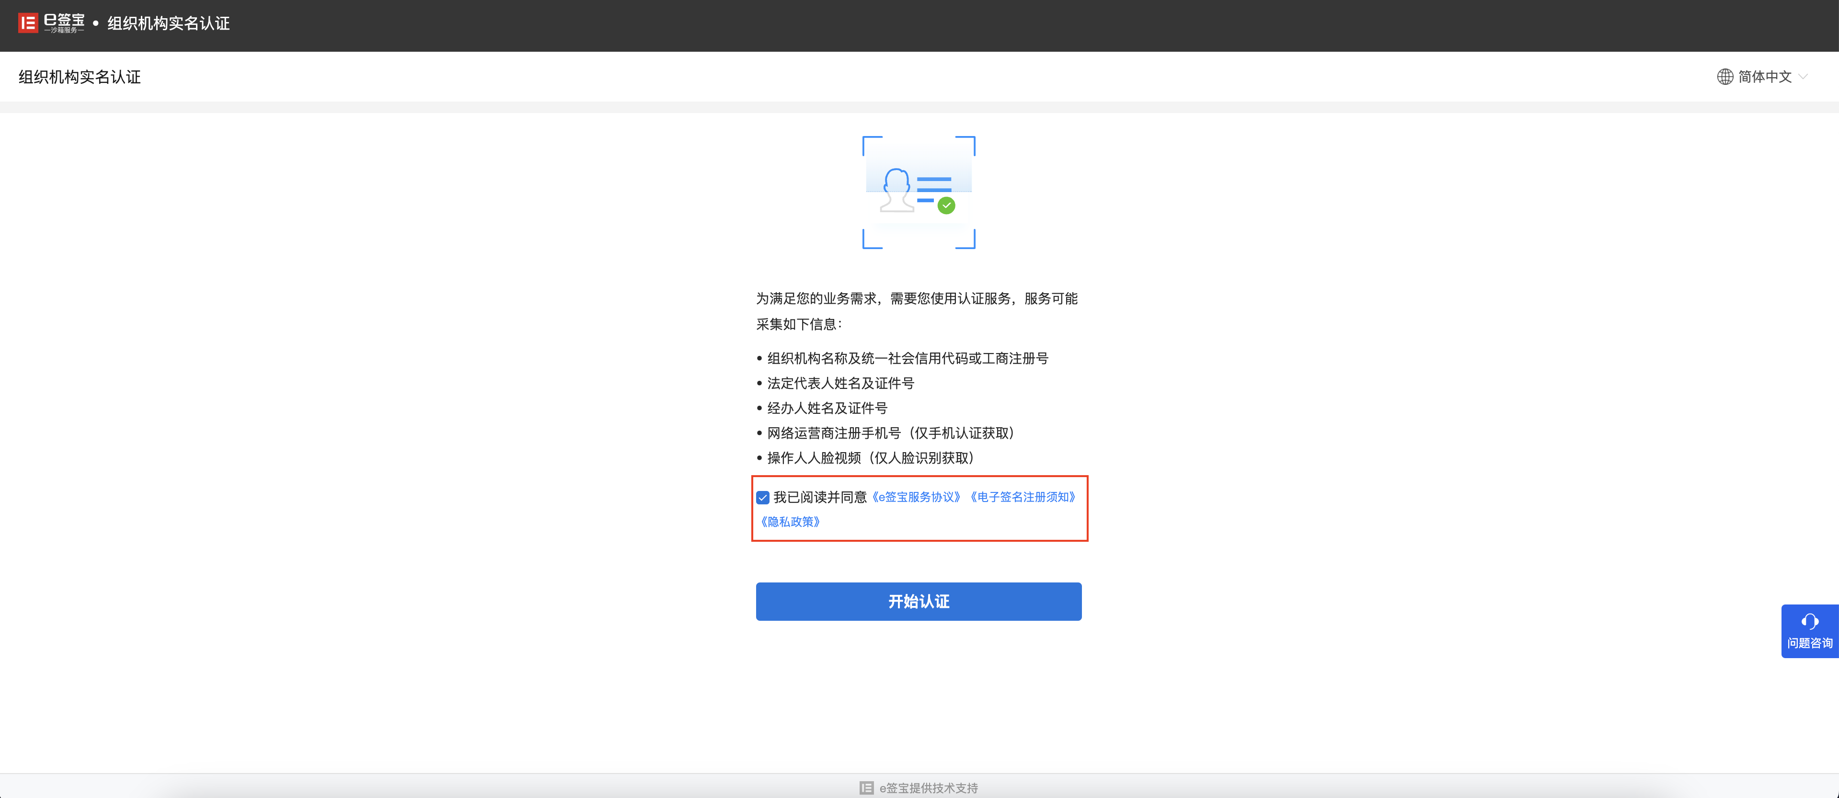Click the globe language icon
This screenshot has width=1839, height=798.
tap(1725, 76)
